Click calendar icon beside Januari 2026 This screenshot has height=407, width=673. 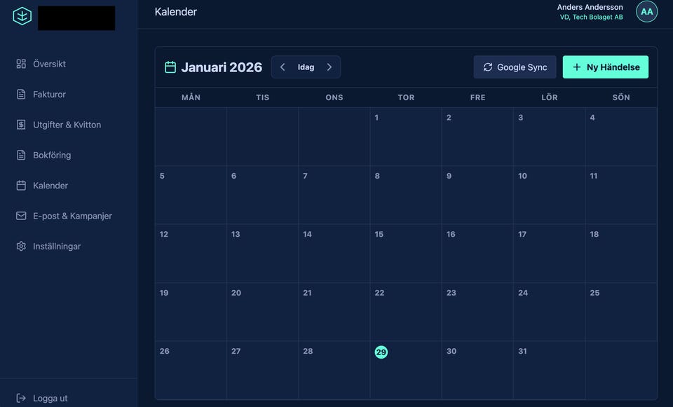170,67
